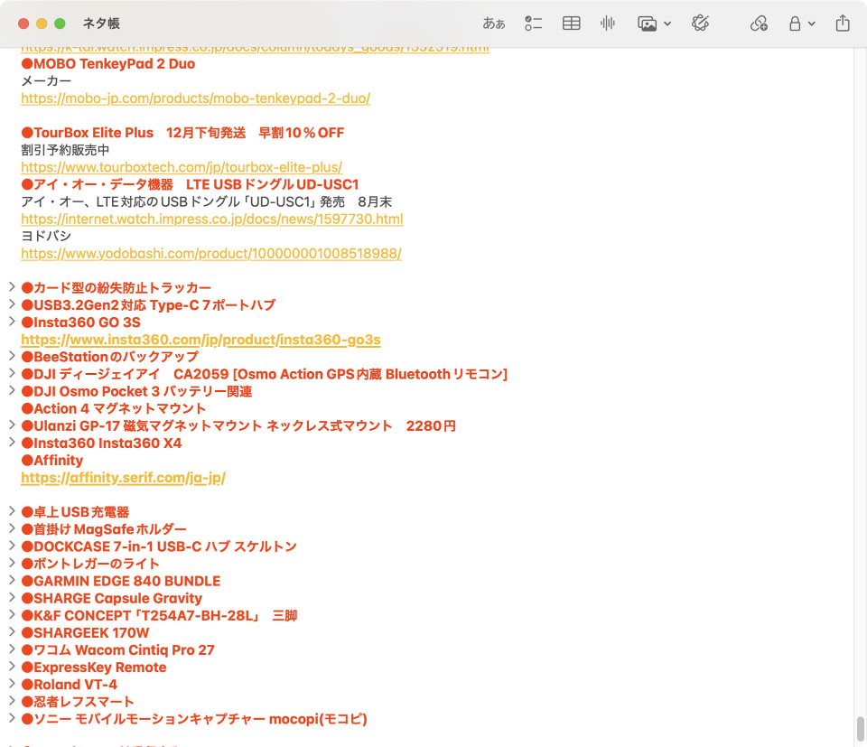Share the note using the share icon

pos(842,23)
